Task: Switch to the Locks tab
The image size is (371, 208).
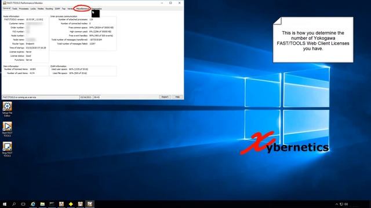Action: 33,9
